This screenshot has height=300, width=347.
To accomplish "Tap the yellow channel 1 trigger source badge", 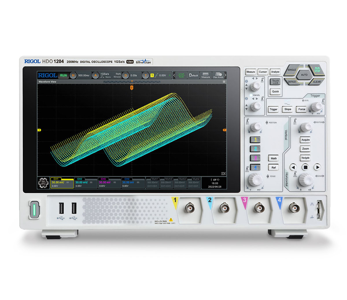I will (152, 76).
